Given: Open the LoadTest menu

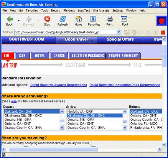Looking at the screenshot, I should (x=84, y=10).
